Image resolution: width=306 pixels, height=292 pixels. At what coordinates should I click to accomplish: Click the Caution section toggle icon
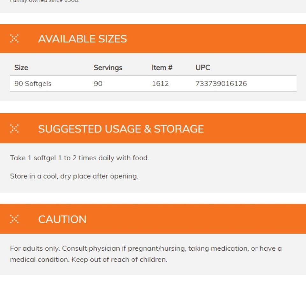click(x=14, y=219)
